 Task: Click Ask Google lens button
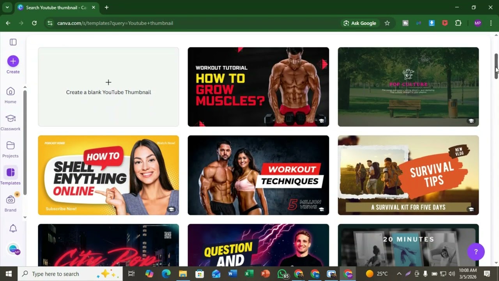(359, 23)
